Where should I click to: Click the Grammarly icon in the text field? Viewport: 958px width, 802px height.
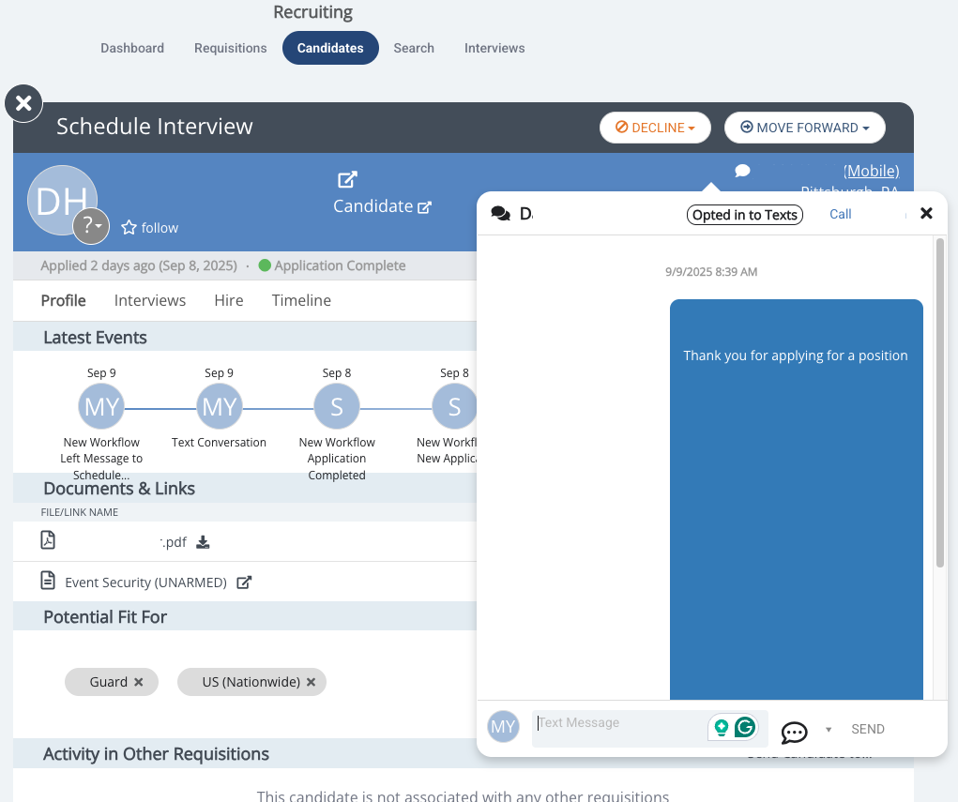[x=745, y=727]
